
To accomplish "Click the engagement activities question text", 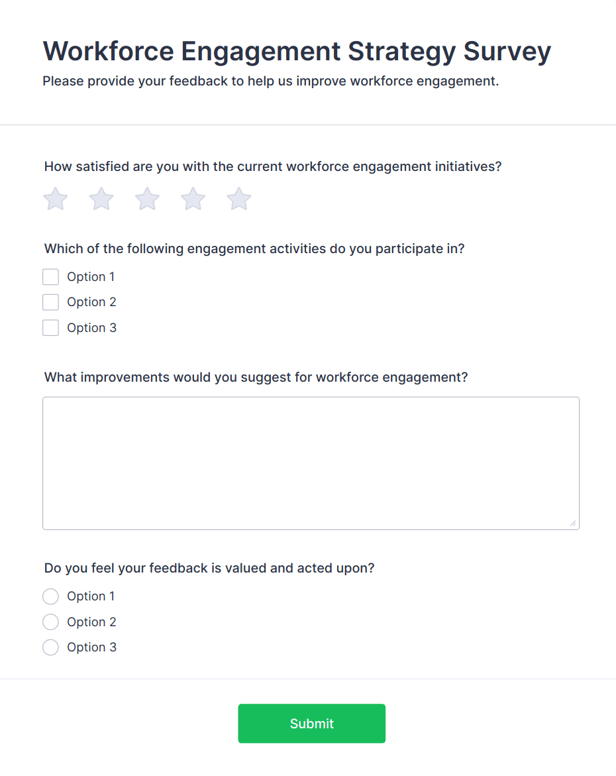I will pyautogui.click(x=254, y=249).
